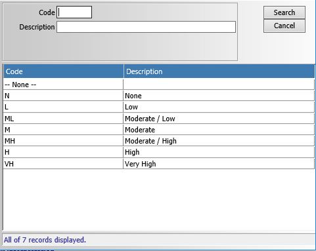Select the Low description cell
Viewport: 316px width, 251px height.
219,107
